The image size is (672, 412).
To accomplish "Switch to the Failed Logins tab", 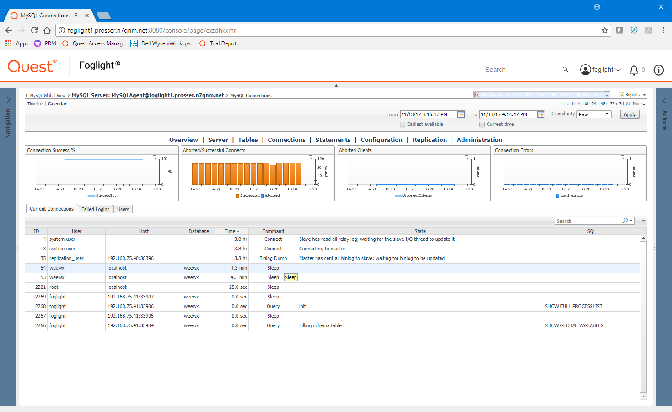I will click(95, 209).
